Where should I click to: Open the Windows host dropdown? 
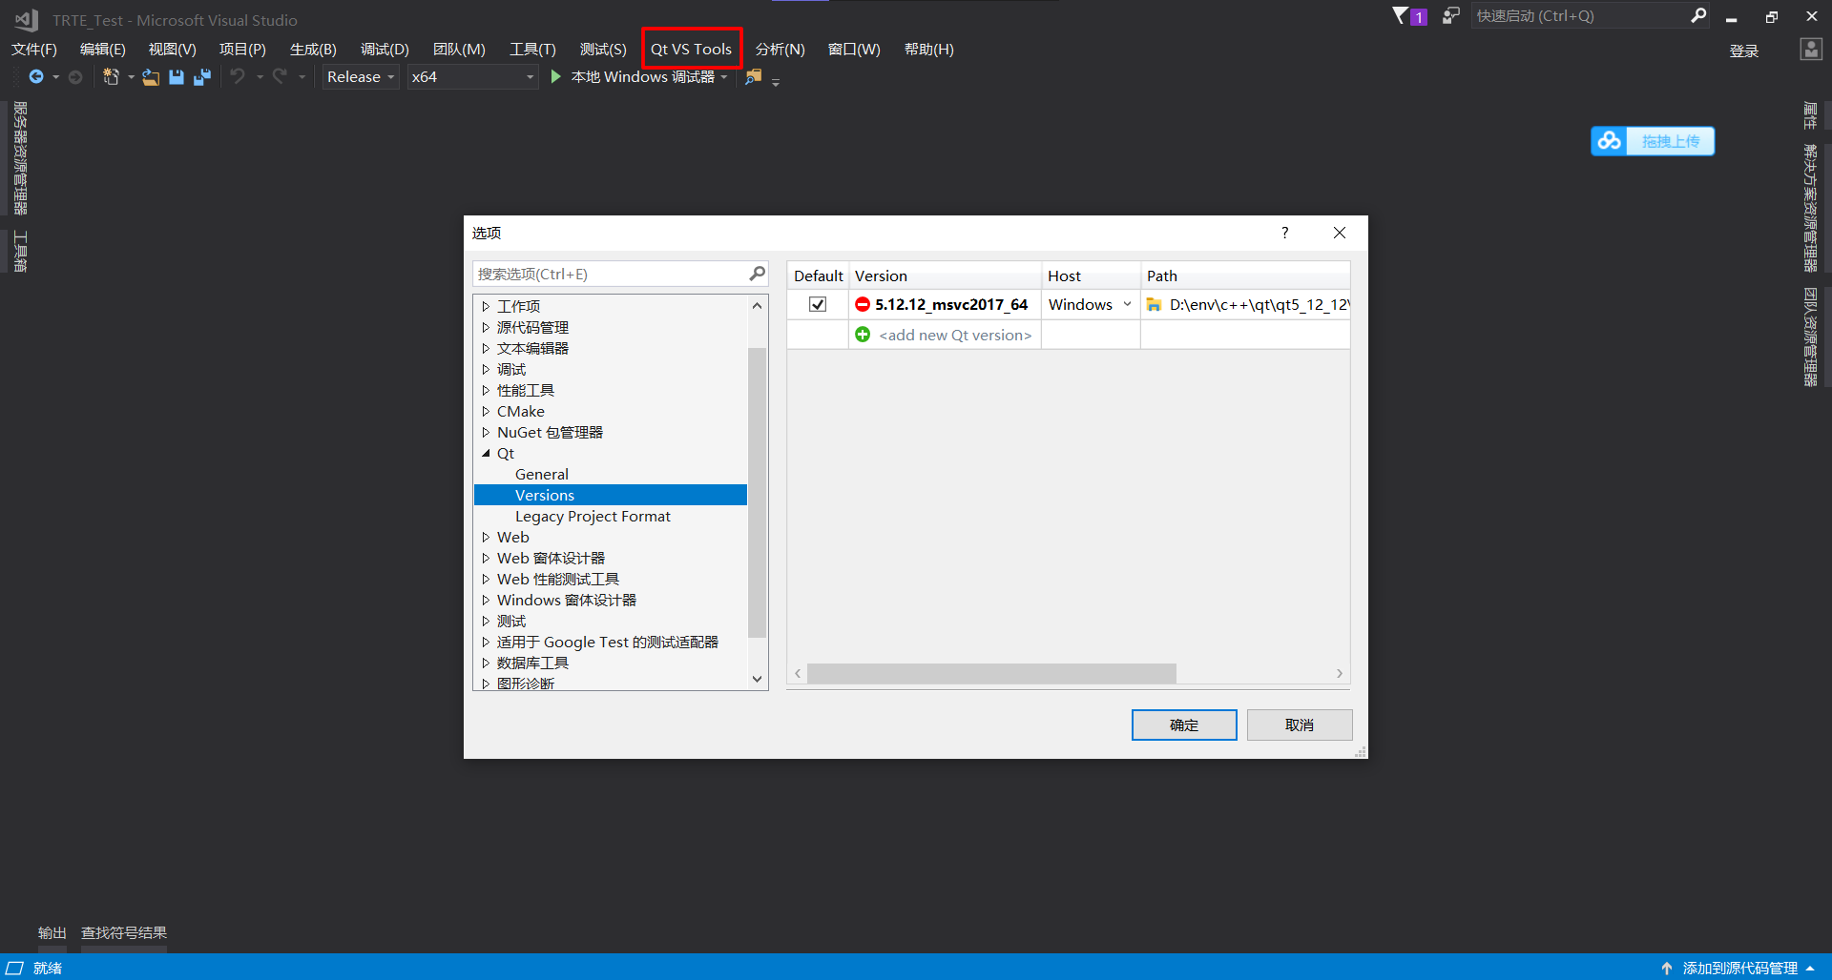point(1090,304)
